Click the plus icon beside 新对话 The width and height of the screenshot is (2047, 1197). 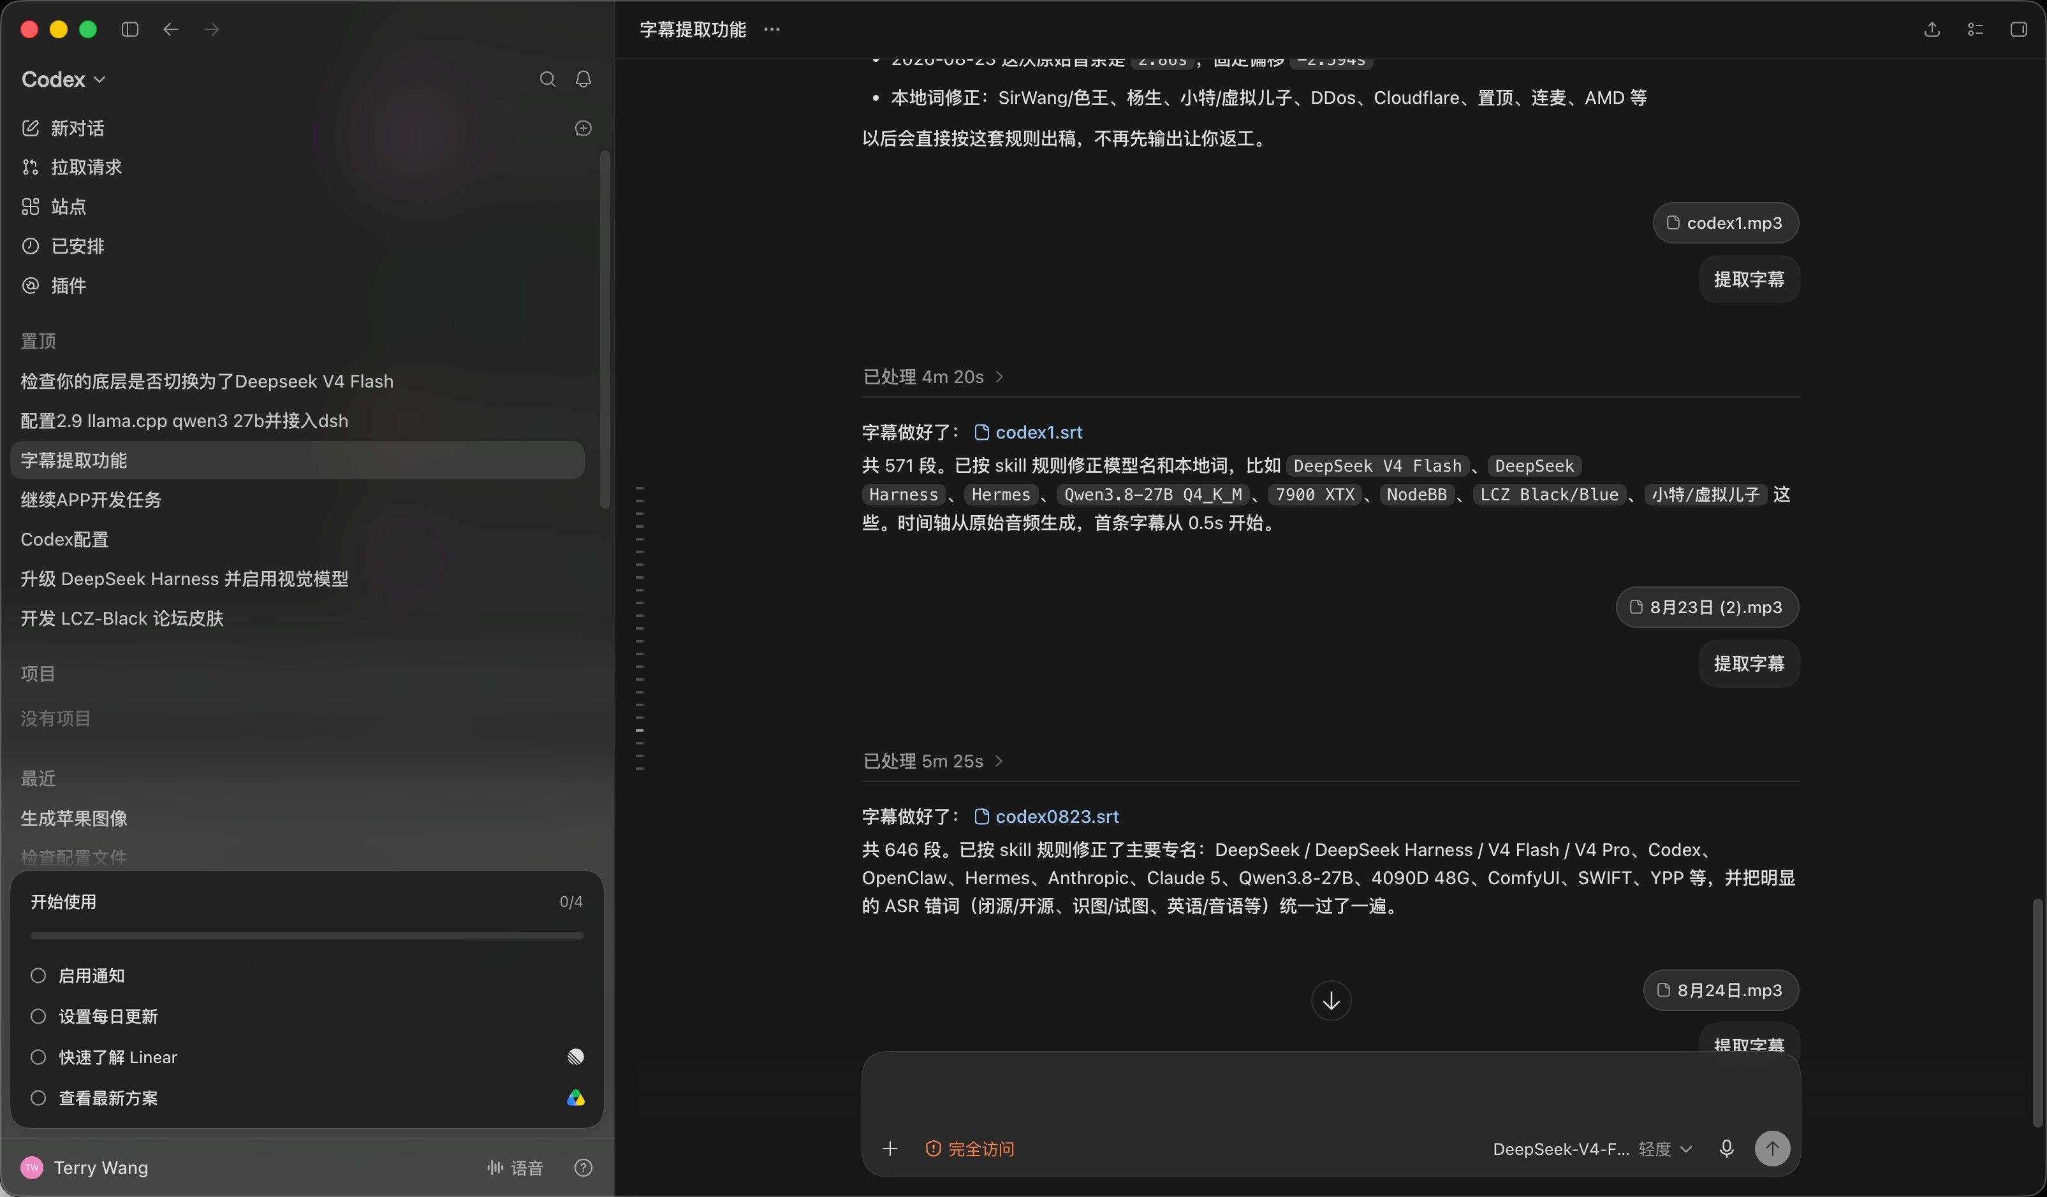(583, 128)
